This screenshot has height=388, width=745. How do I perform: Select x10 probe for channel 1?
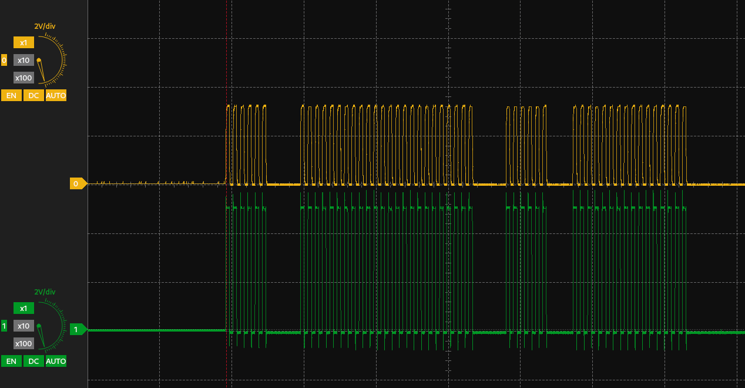(x=24, y=326)
